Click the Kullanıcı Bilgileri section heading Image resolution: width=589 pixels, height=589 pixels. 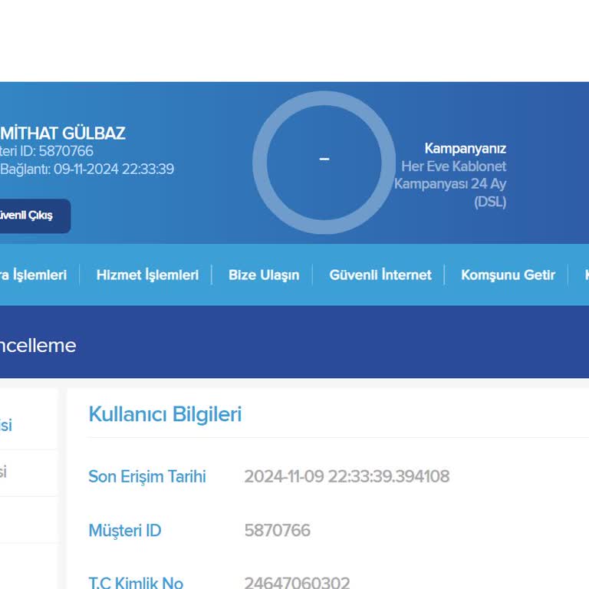coord(165,414)
